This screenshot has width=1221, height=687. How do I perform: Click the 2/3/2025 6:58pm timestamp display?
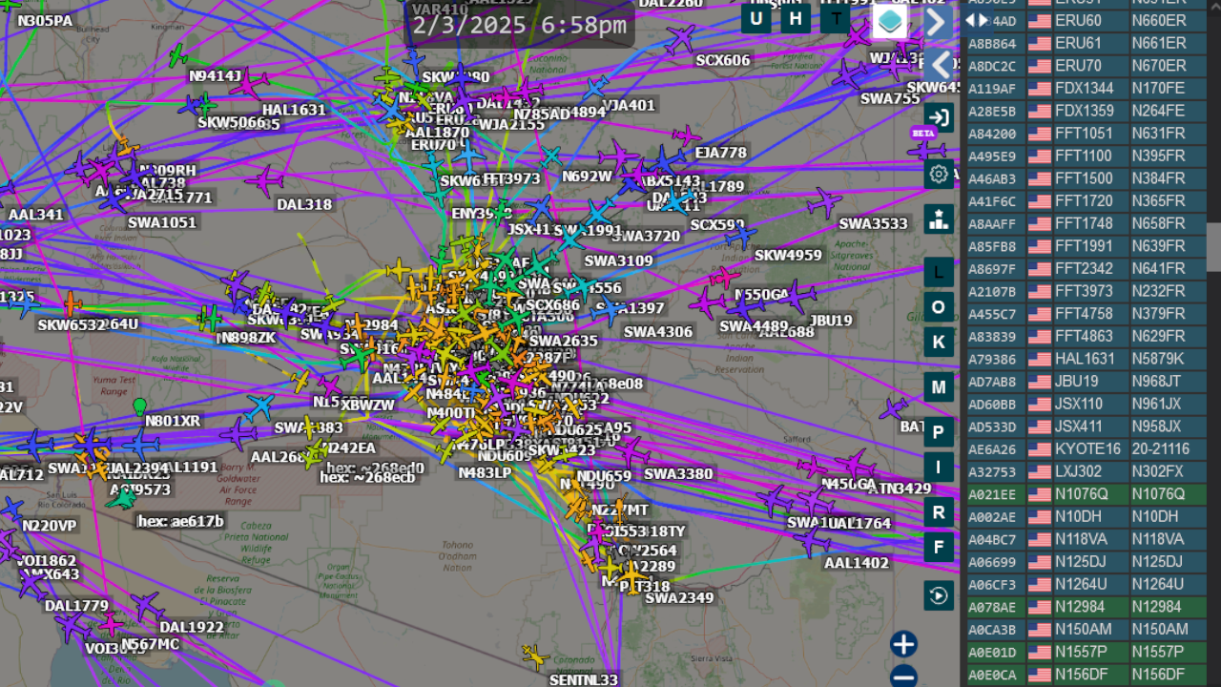[520, 26]
